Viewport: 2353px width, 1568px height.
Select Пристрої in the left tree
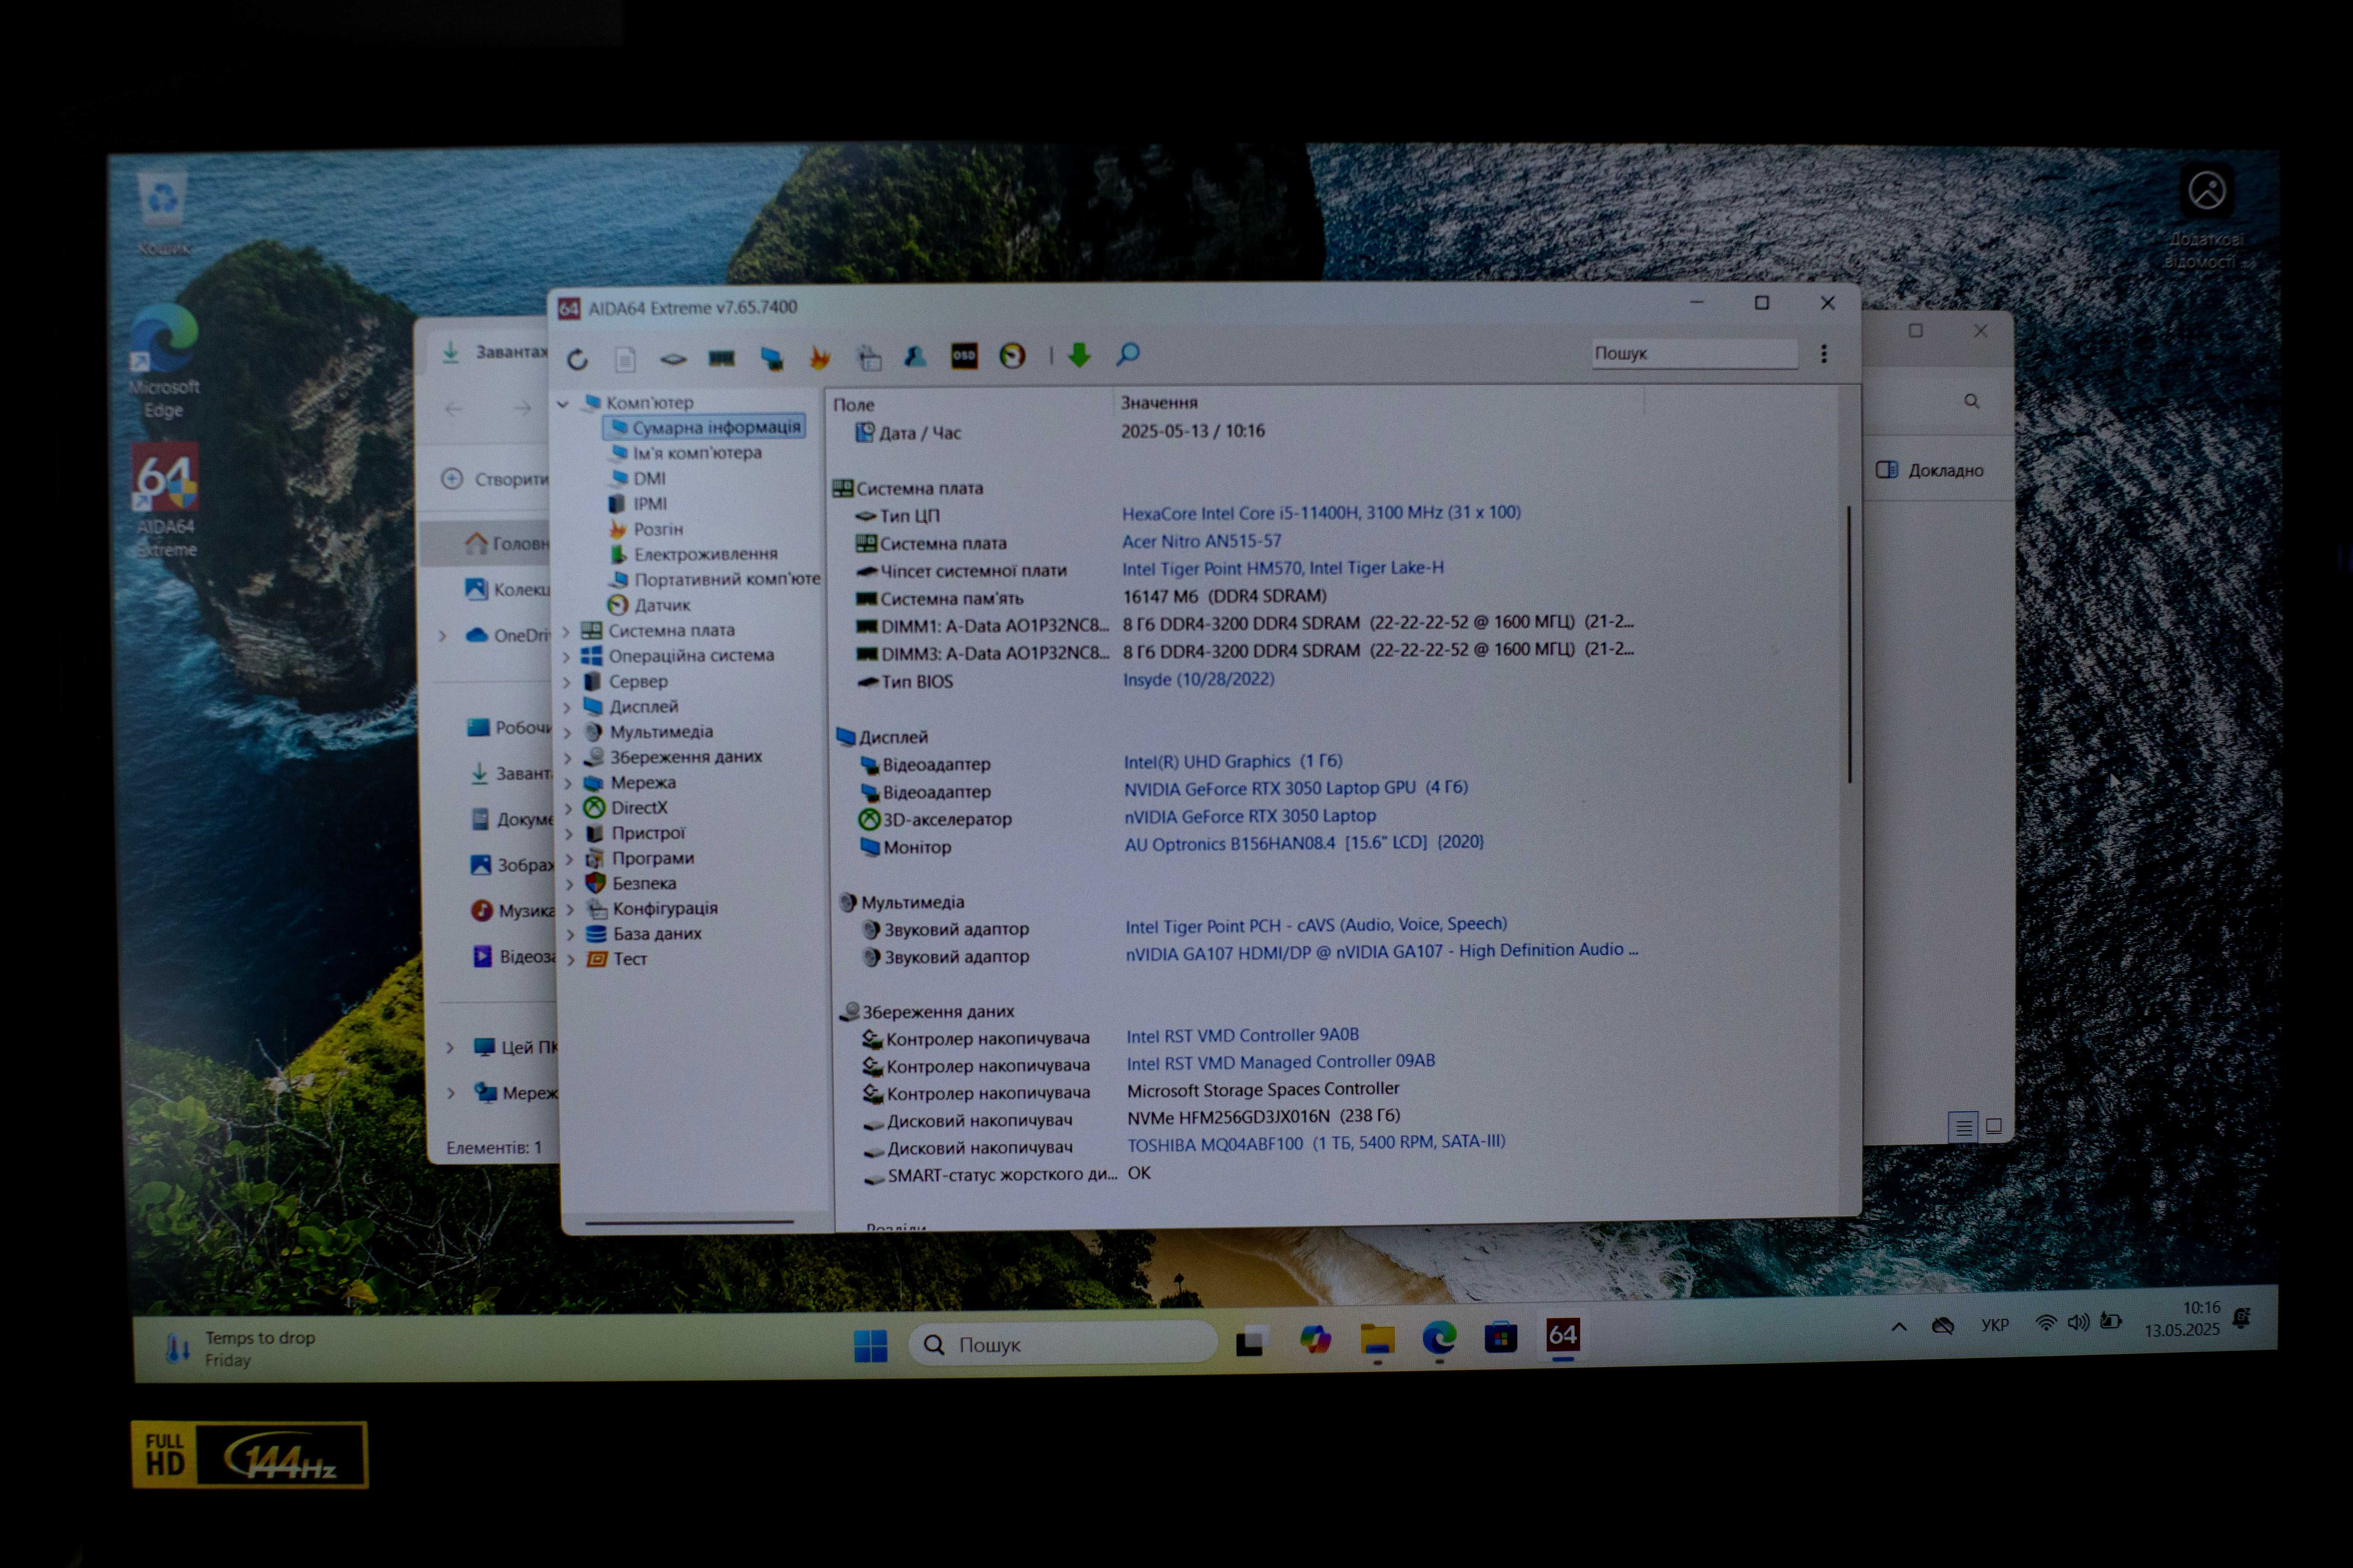[x=647, y=833]
